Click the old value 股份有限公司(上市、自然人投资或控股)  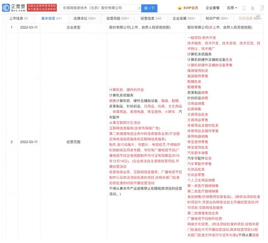(140, 27)
